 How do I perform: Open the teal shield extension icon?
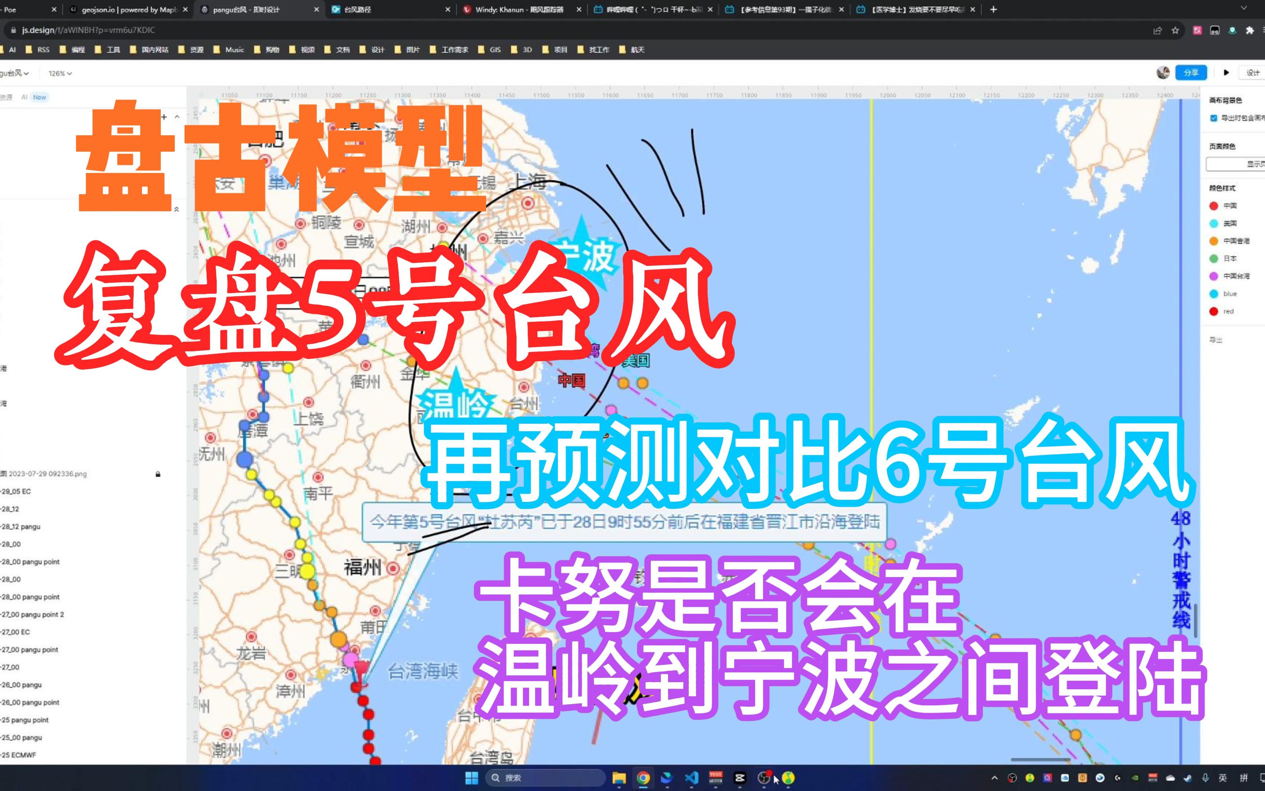point(1232,30)
